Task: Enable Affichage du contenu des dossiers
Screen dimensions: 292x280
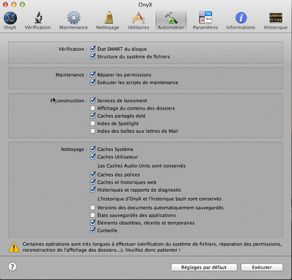Action: click(93, 108)
